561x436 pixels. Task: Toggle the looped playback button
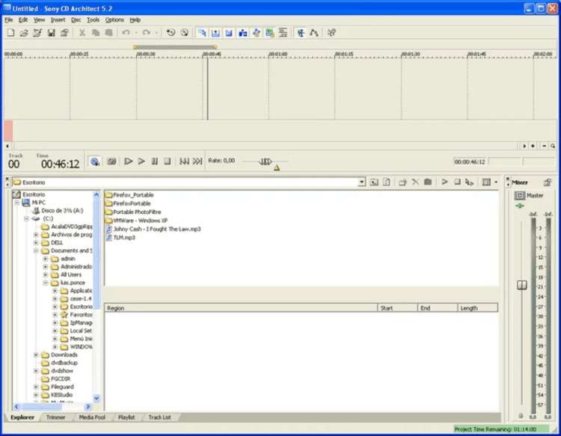[x=111, y=161]
